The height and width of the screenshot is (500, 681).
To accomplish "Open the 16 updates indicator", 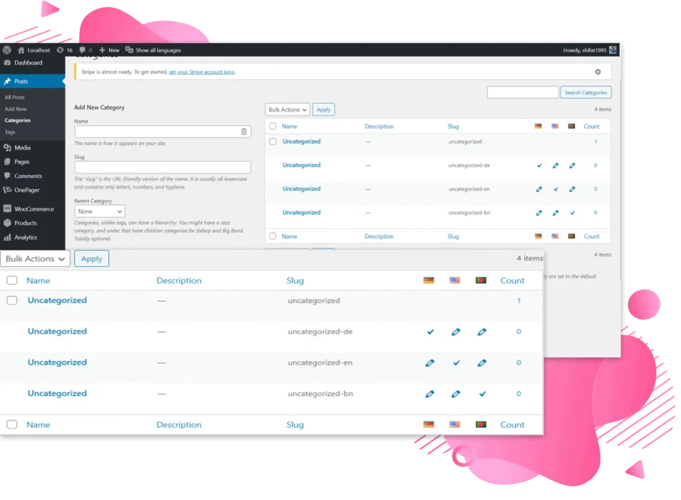I will (x=65, y=50).
